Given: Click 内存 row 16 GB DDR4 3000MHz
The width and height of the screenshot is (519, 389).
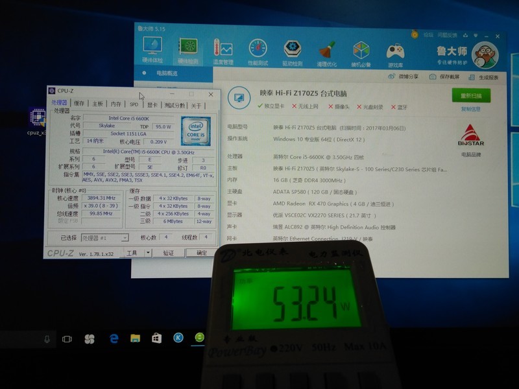Looking at the screenshot, I should tap(309, 180).
